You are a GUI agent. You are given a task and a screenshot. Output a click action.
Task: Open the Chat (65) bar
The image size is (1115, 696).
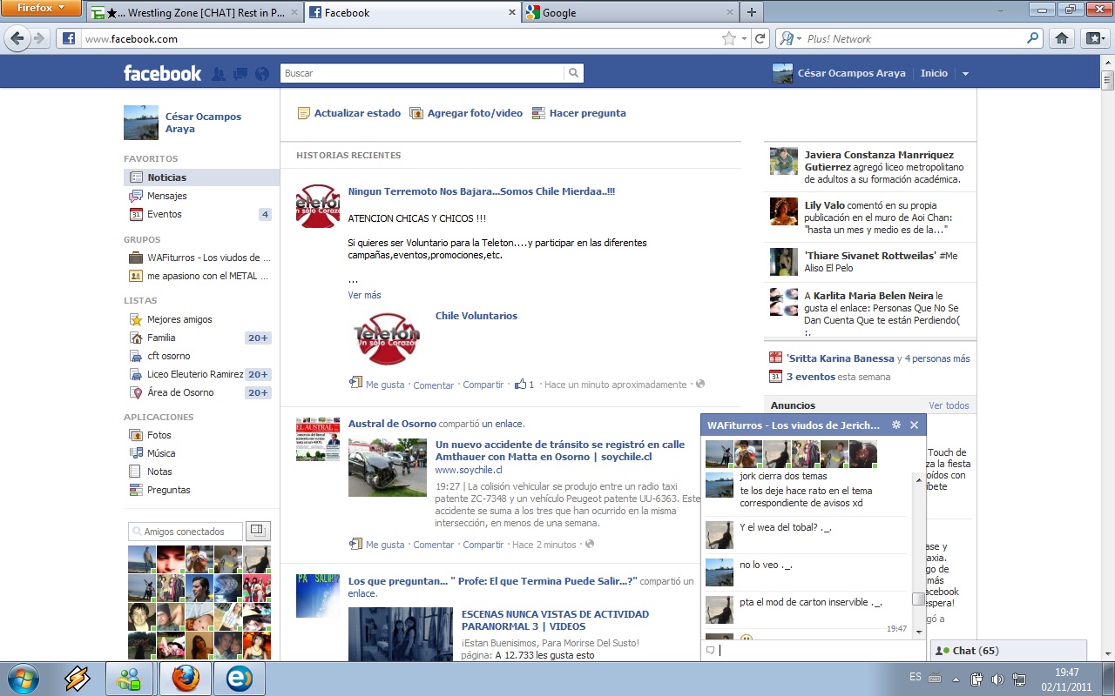[x=1009, y=651]
